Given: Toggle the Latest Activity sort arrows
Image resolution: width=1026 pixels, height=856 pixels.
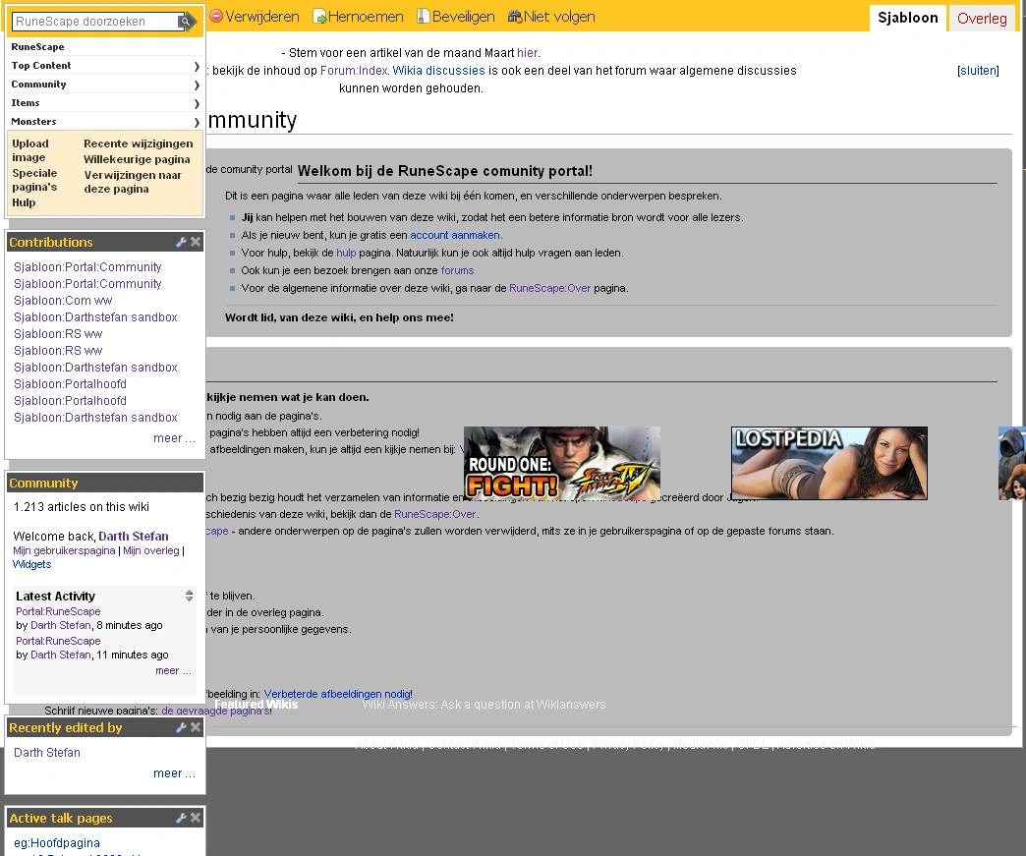Looking at the screenshot, I should coord(189,596).
